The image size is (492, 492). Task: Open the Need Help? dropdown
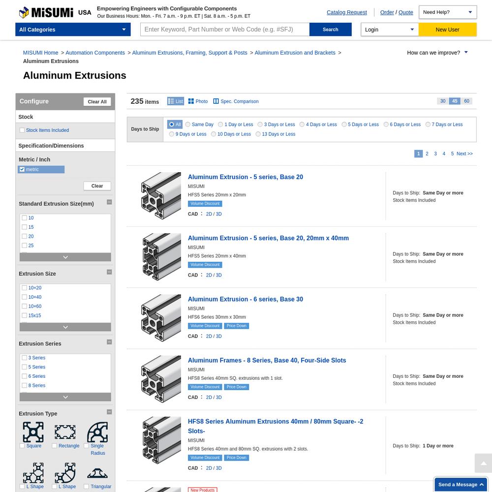pos(448,12)
